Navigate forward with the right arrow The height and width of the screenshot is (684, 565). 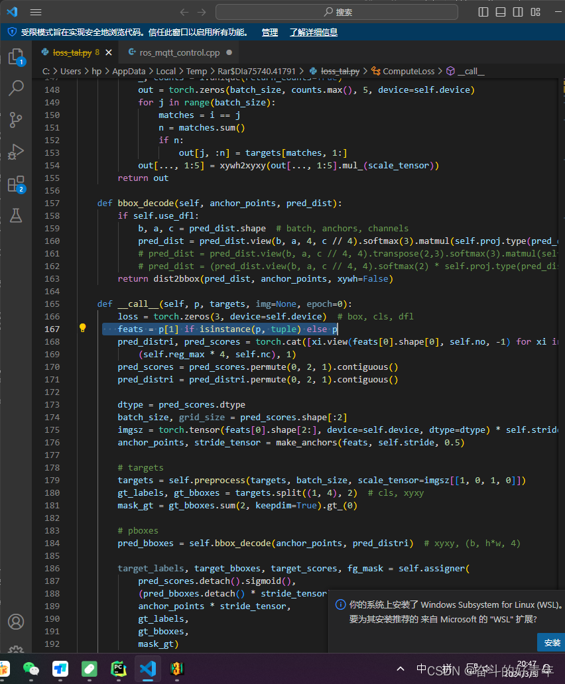[x=202, y=12]
